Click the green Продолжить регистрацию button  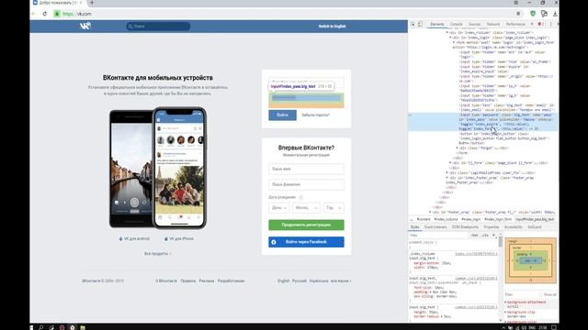[x=306, y=225]
